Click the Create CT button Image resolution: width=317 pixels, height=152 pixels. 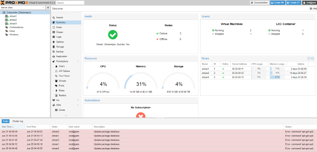[x=294, y=3]
